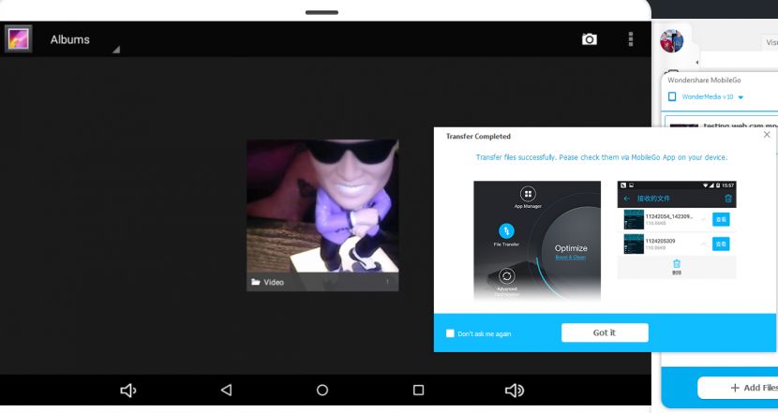This screenshot has height=413, width=778.
Task: Click the Wondershare MobileGo title text
Action: pyautogui.click(x=704, y=80)
